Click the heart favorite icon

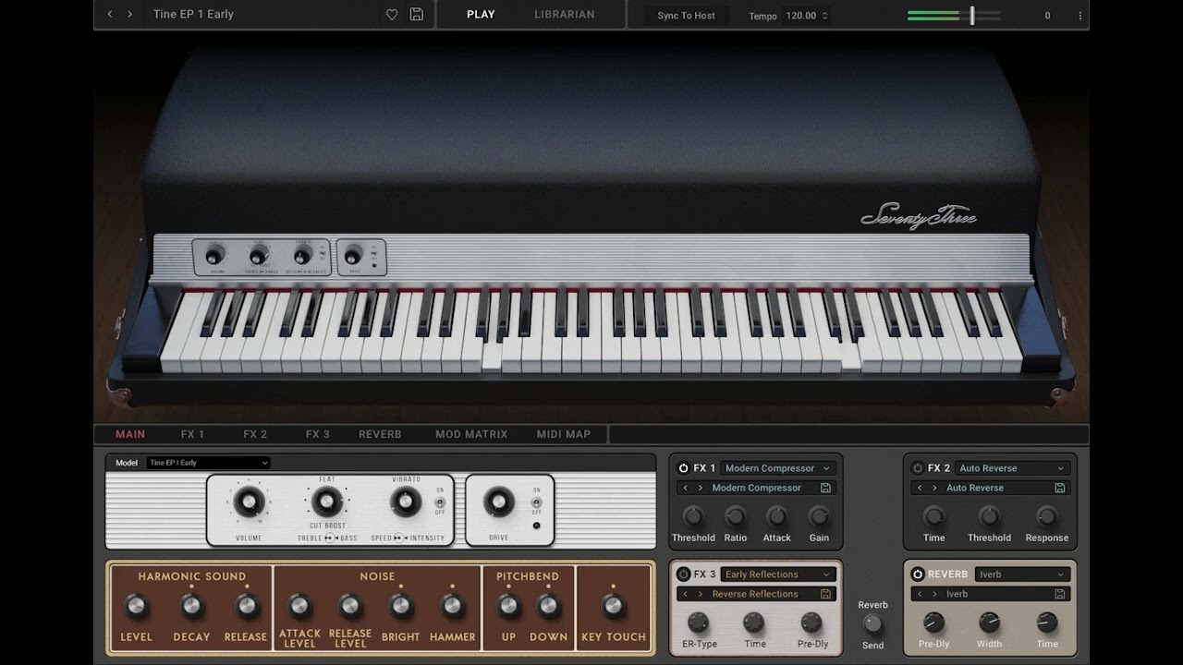pyautogui.click(x=392, y=15)
